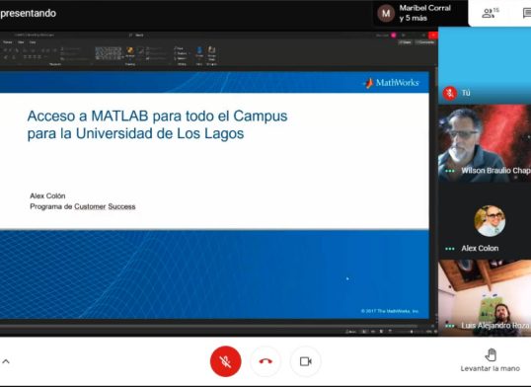Click 'Programa de Customer Success' on the slide
The image size is (531, 387).
[83, 206]
